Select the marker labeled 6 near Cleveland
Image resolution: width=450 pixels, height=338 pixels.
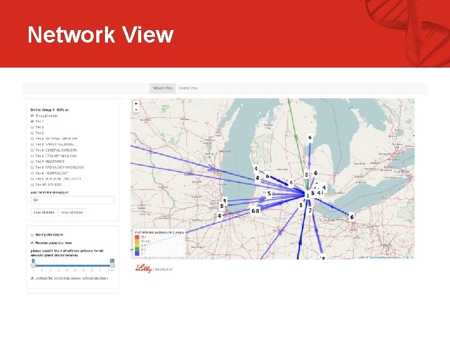tap(352, 217)
